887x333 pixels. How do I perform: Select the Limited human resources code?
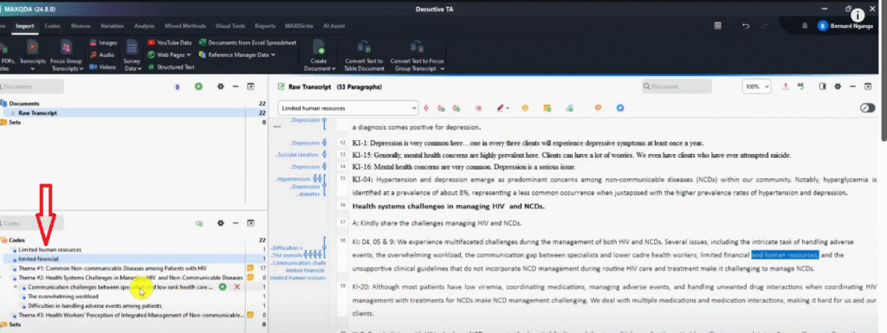[49, 249]
